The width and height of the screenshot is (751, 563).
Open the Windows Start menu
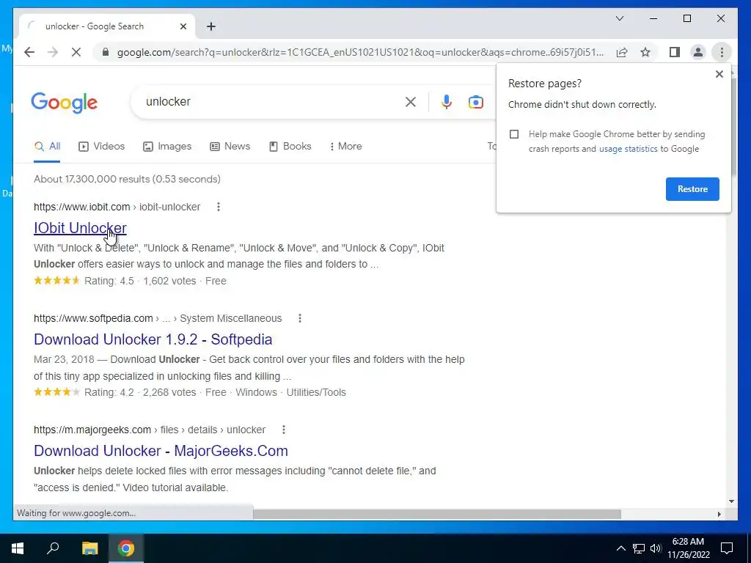(x=18, y=548)
